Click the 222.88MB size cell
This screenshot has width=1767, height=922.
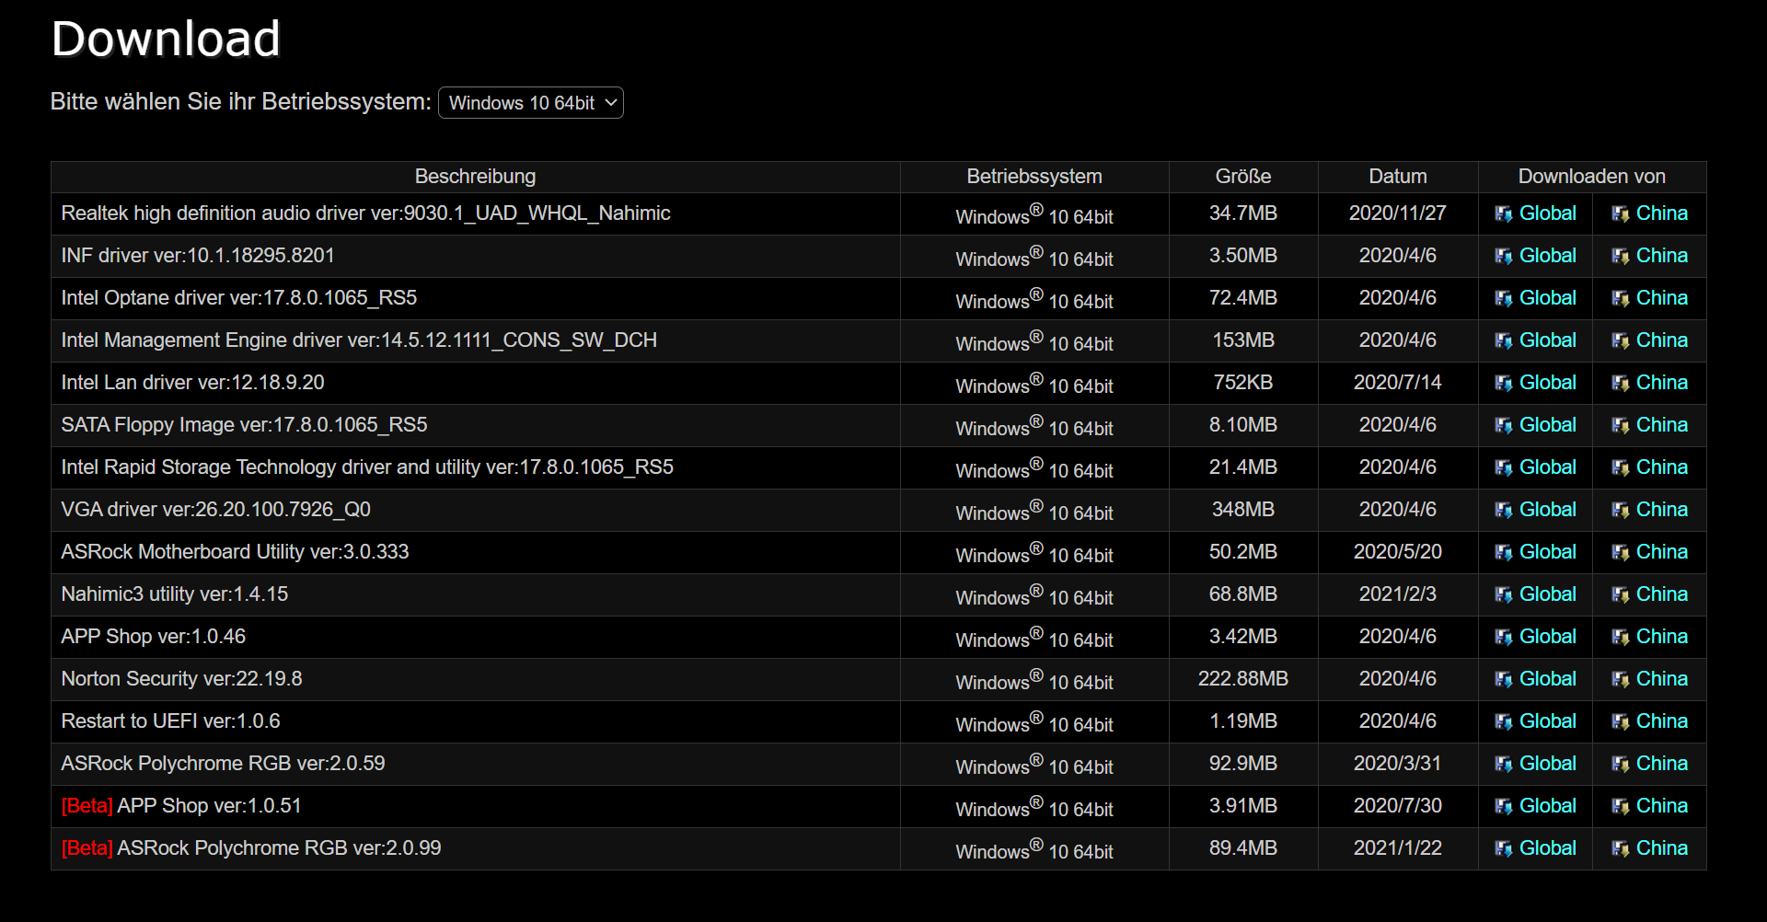point(1243,679)
